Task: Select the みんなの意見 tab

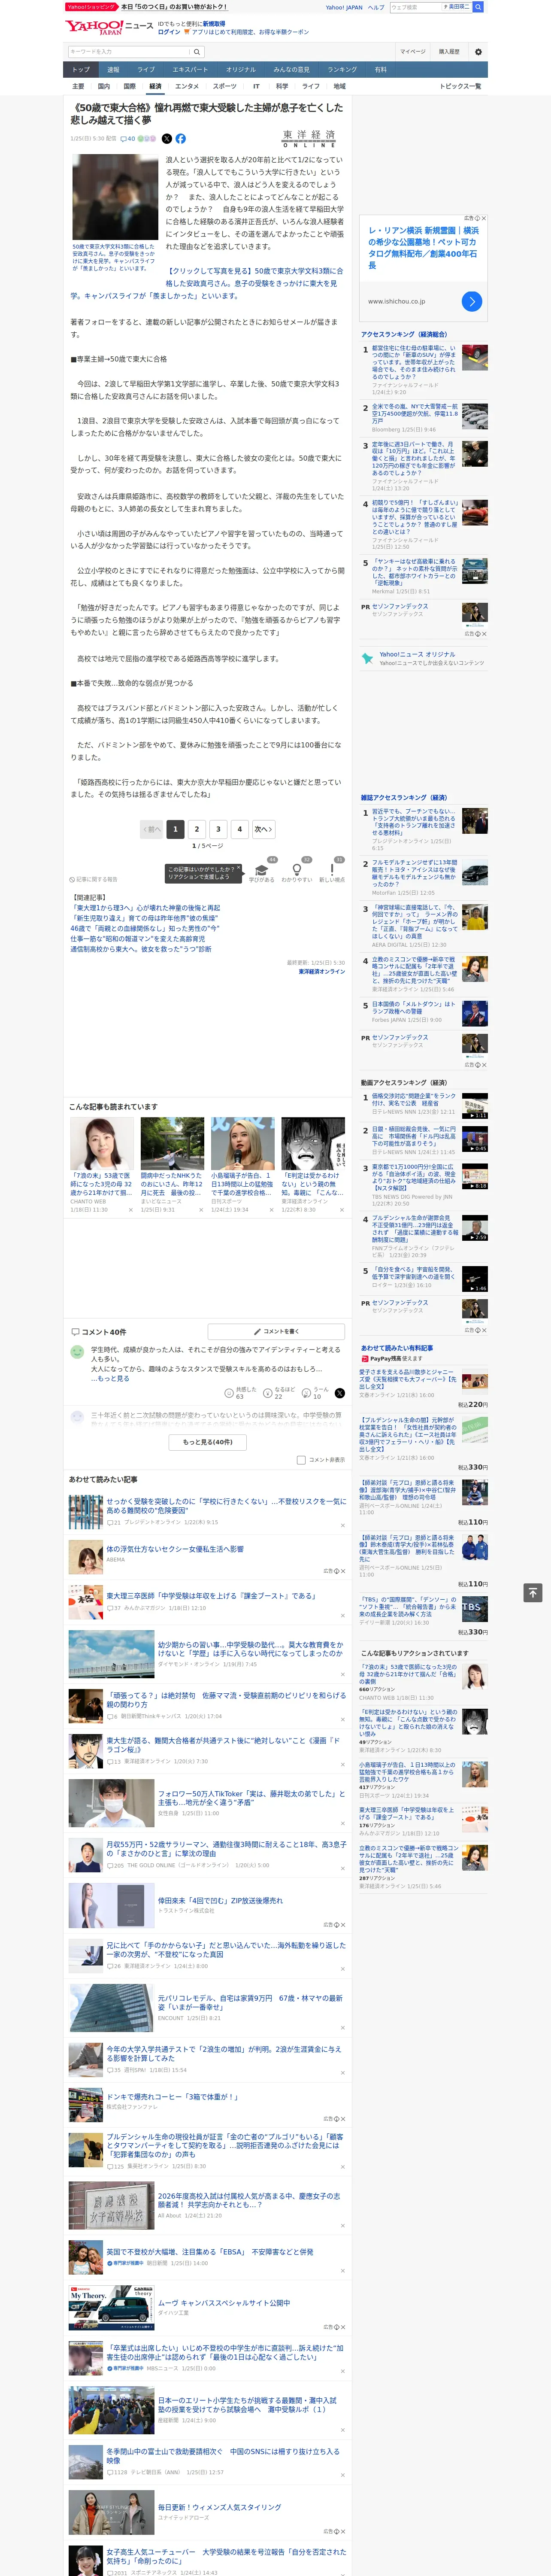Action: 291,70
